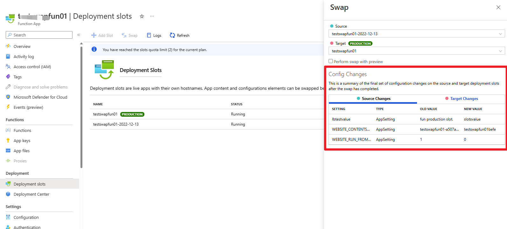Open Deployment Center in the sidebar

click(31, 194)
